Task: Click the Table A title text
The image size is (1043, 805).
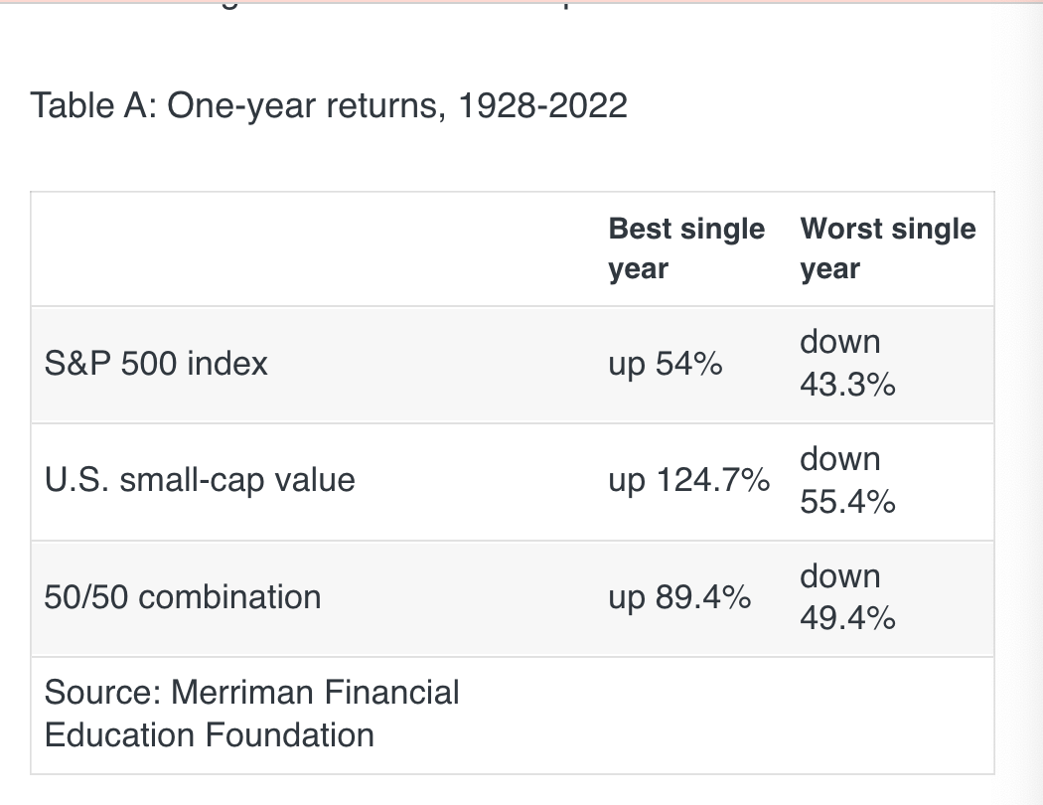Action: (x=329, y=105)
